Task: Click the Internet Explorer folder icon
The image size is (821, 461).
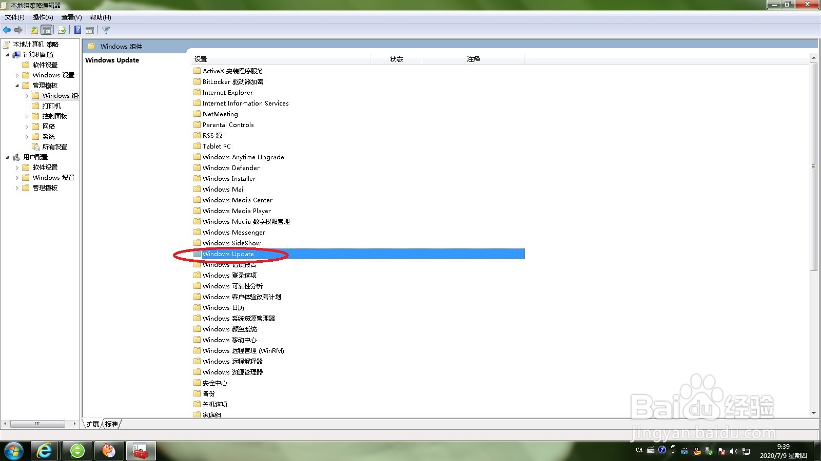Action: point(197,92)
